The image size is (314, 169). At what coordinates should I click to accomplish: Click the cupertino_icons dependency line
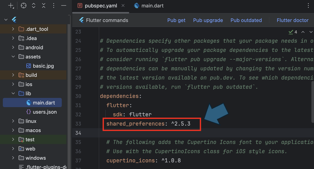click(x=144, y=161)
